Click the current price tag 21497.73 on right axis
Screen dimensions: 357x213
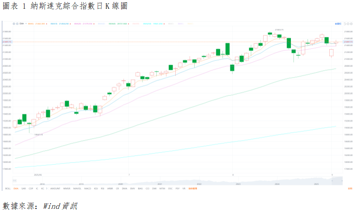click(x=348, y=42)
